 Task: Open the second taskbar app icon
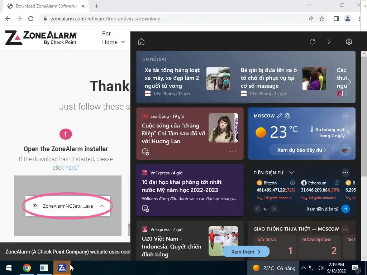44,268
